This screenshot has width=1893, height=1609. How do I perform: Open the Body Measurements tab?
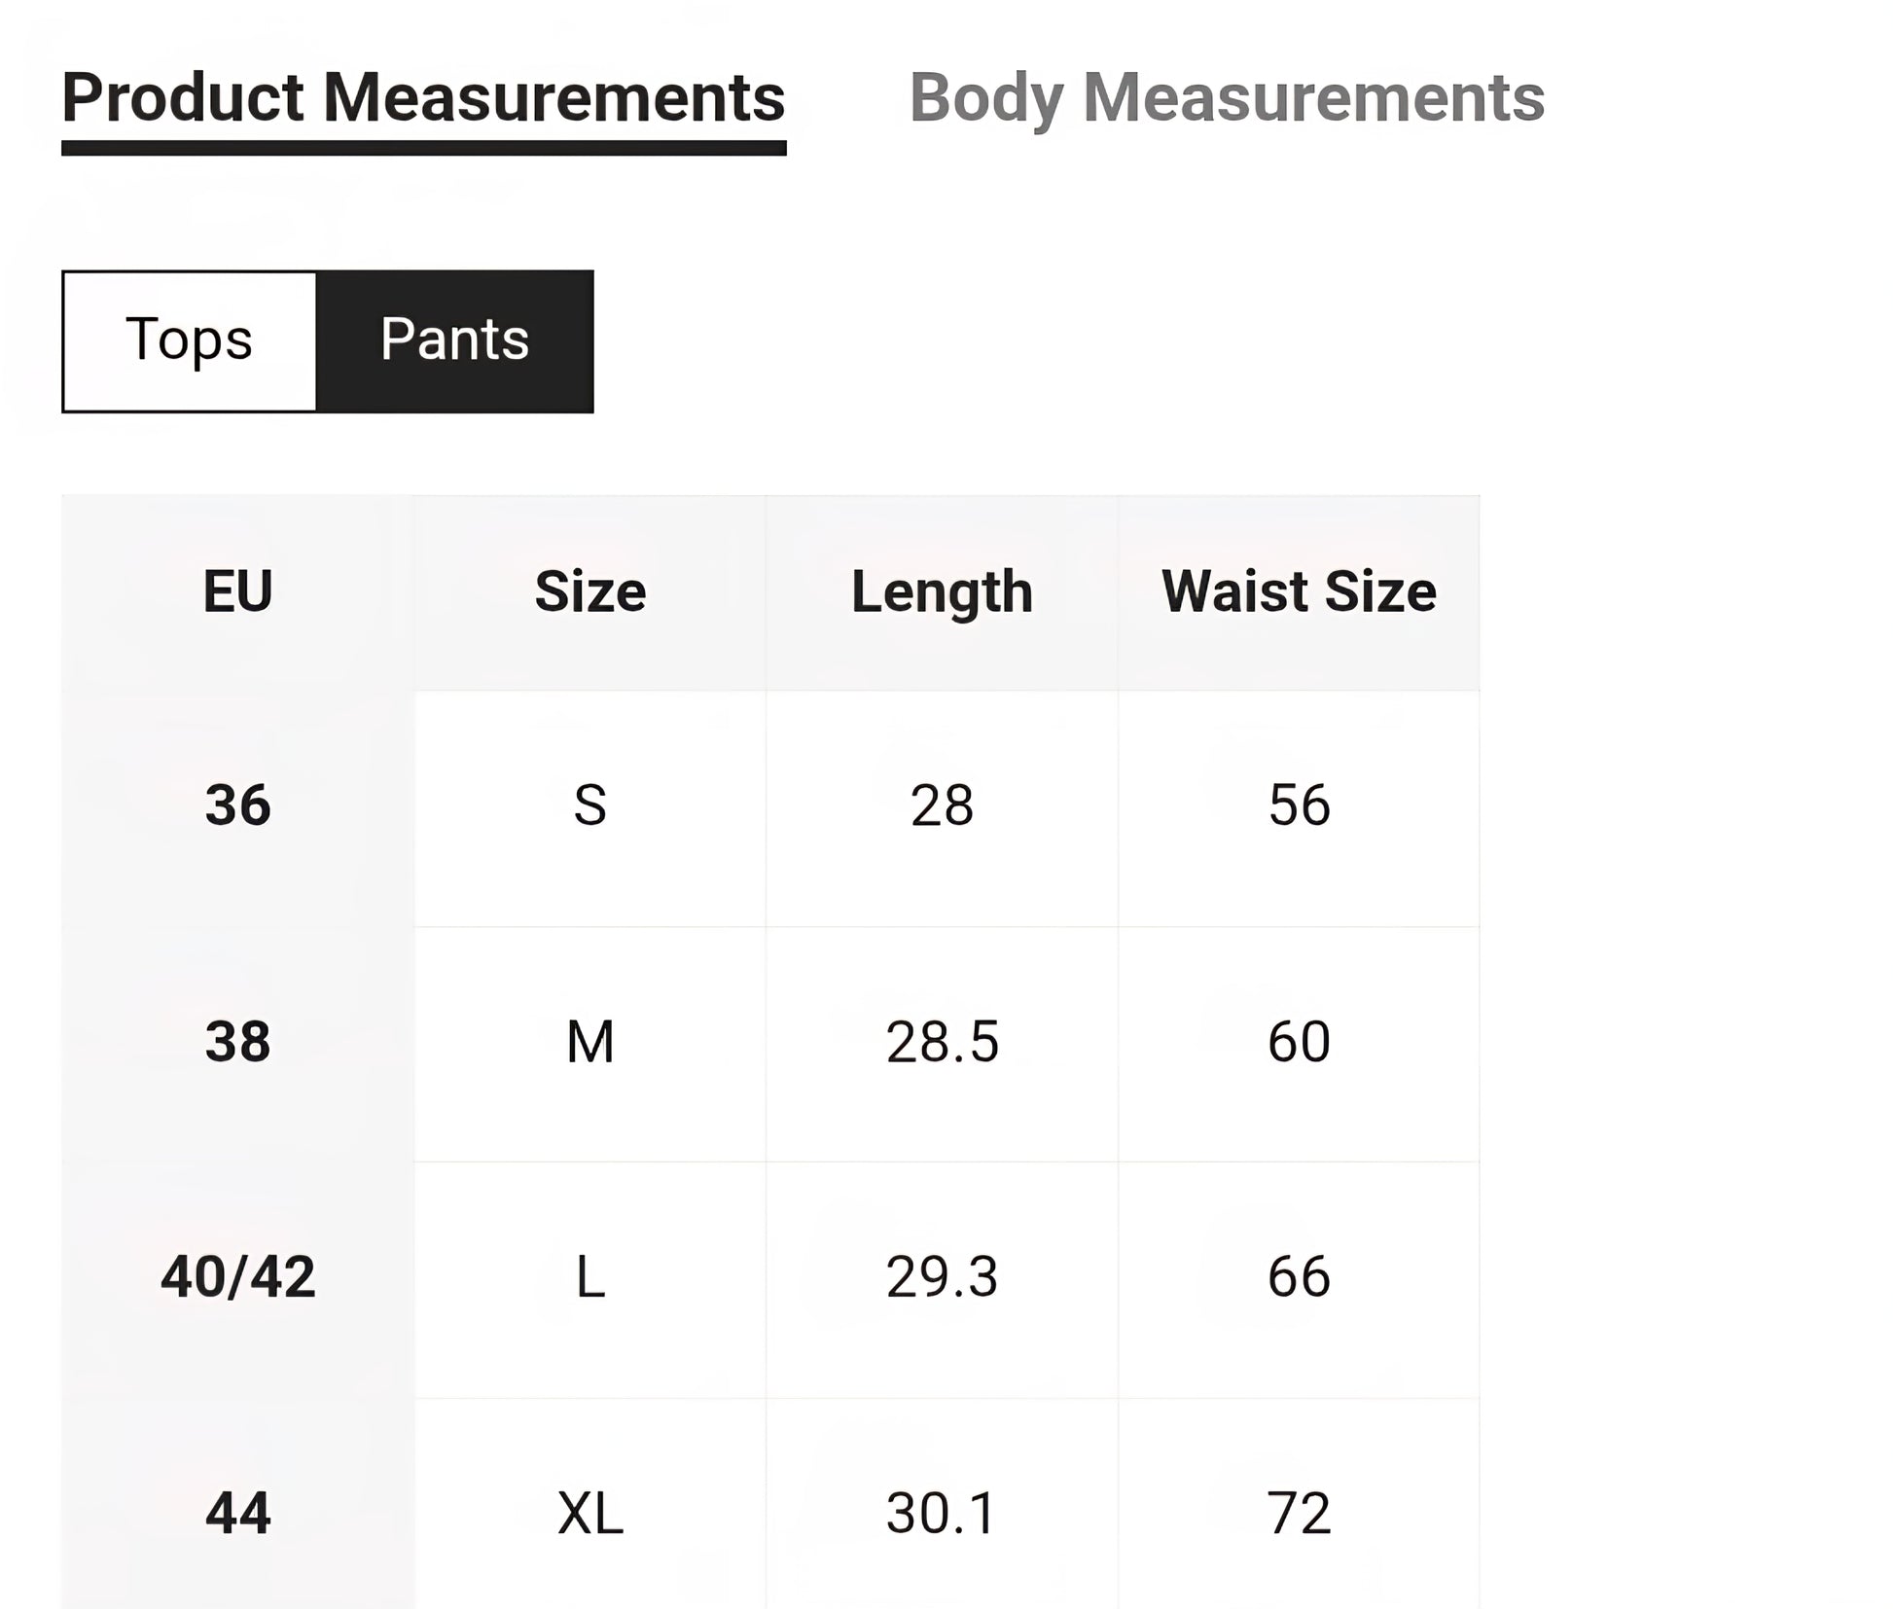[1226, 99]
